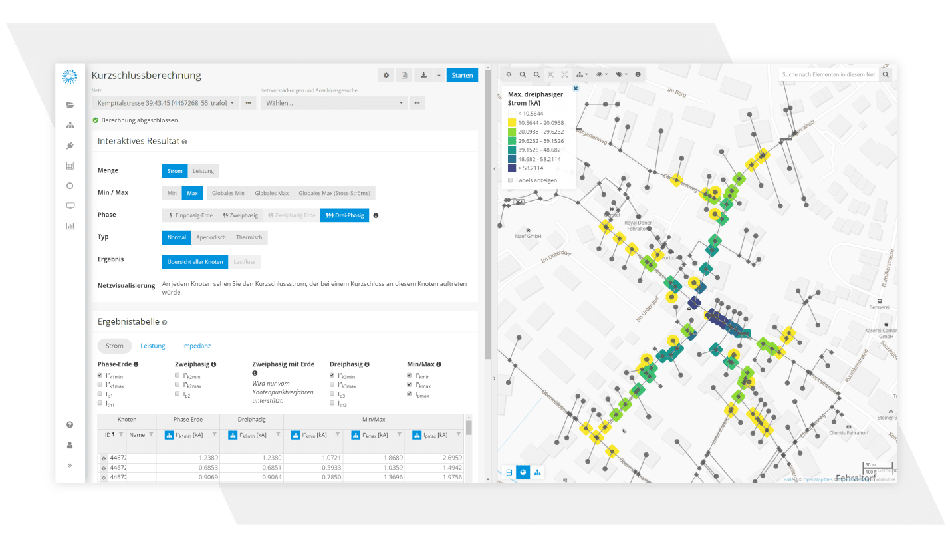Image resolution: width=950 pixels, height=546 pixels.
Task: Switch to the Leistung tab in Ergebnistabelle
Action: [153, 346]
